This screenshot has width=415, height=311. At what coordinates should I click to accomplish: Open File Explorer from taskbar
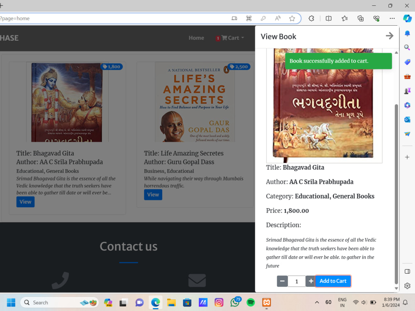point(171,302)
